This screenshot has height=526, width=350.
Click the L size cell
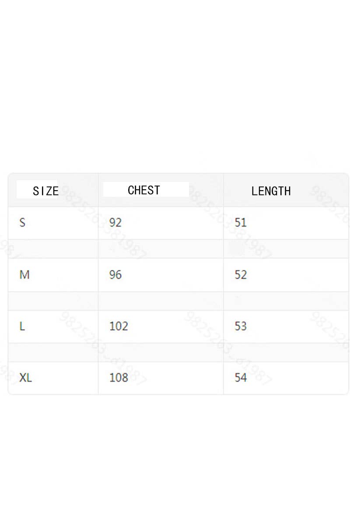[x=22, y=326]
